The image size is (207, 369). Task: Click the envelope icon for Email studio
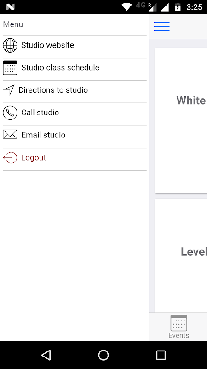[x=10, y=134]
